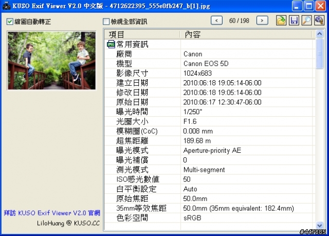
Task: Click the Canon EOS 5D value
Action: tap(206, 64)
